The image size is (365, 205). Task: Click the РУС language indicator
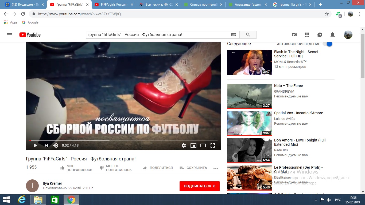pos(338,200)
